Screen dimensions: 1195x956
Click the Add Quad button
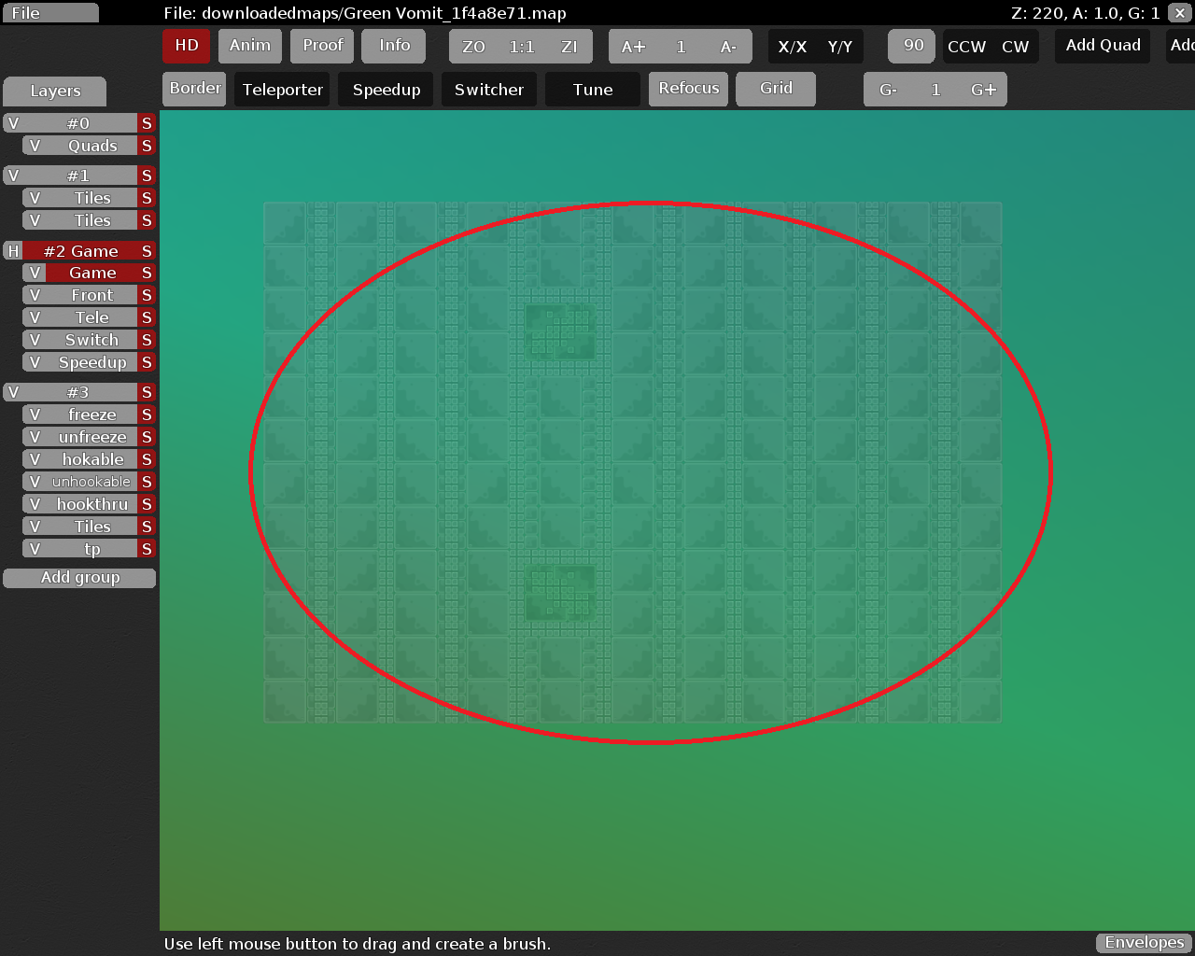(x=1103, y=46)
